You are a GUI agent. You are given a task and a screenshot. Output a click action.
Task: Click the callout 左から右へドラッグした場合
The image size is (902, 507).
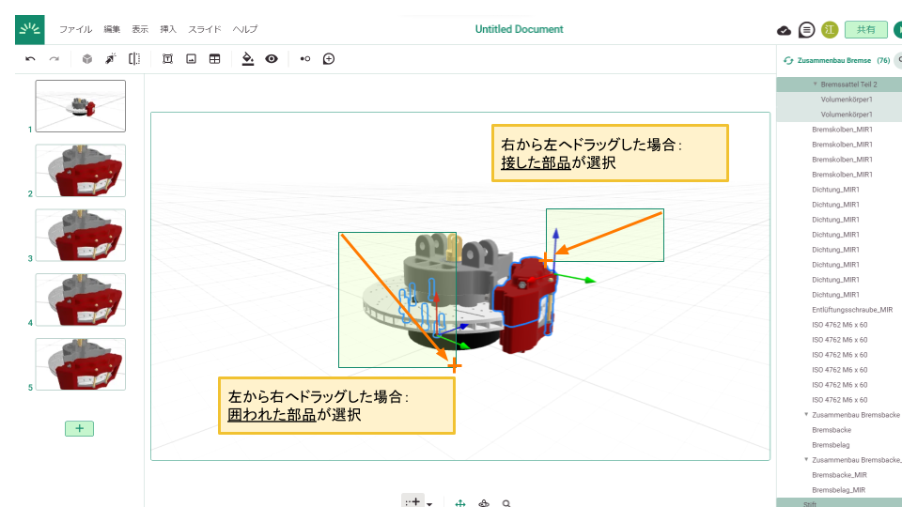(336, 406)
